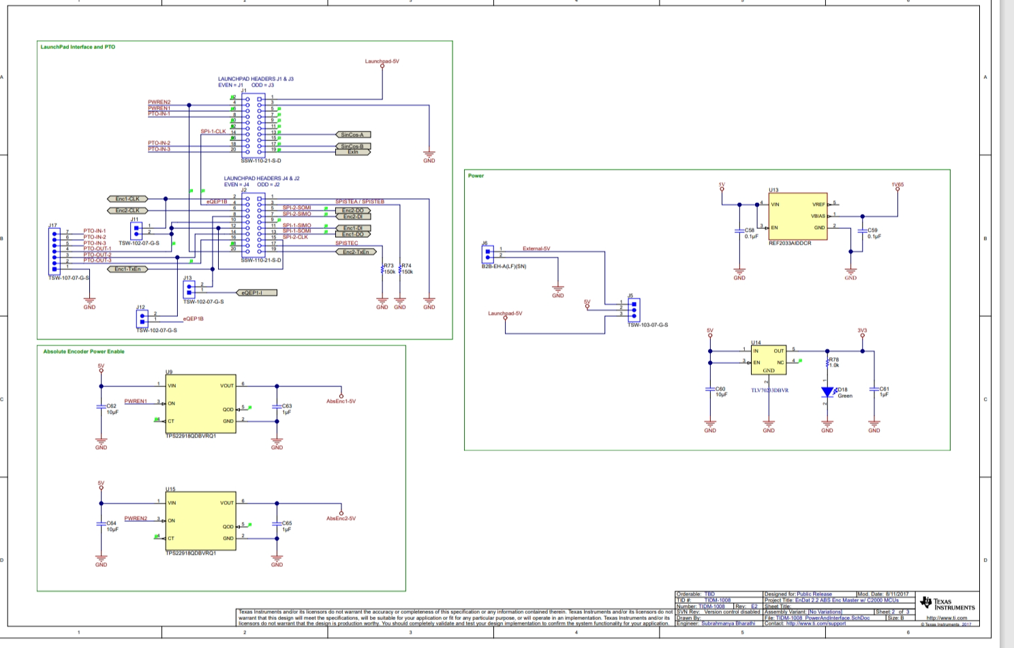Click the Enc1-CLK port tag
Image resolution: width=1014 pixels, height=648 pixels.
tap(127, 199)
